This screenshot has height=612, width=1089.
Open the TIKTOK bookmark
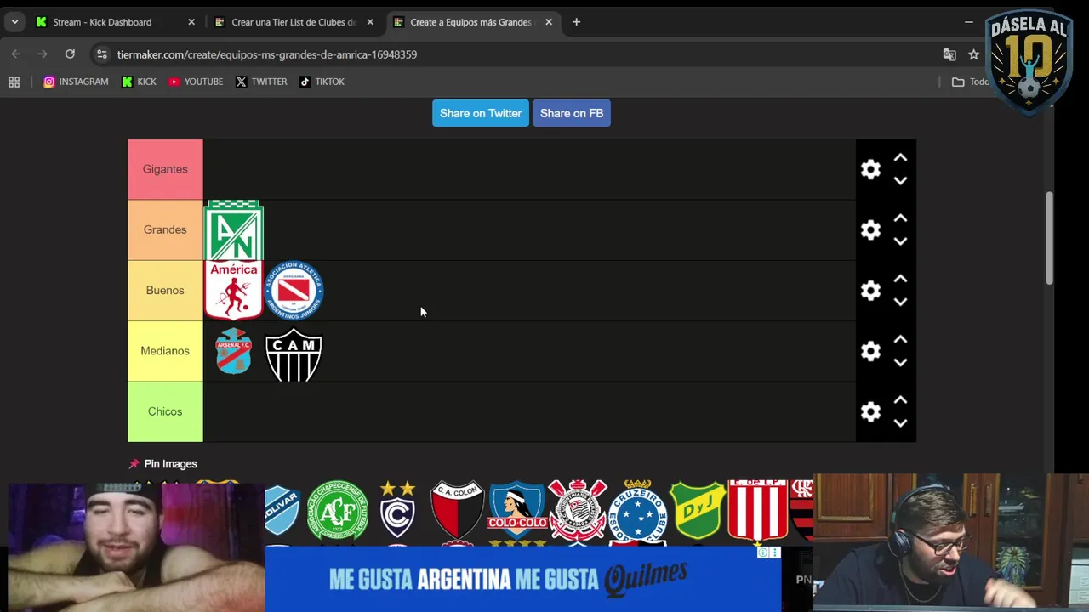pyautogui.click(x=322, y=82)
